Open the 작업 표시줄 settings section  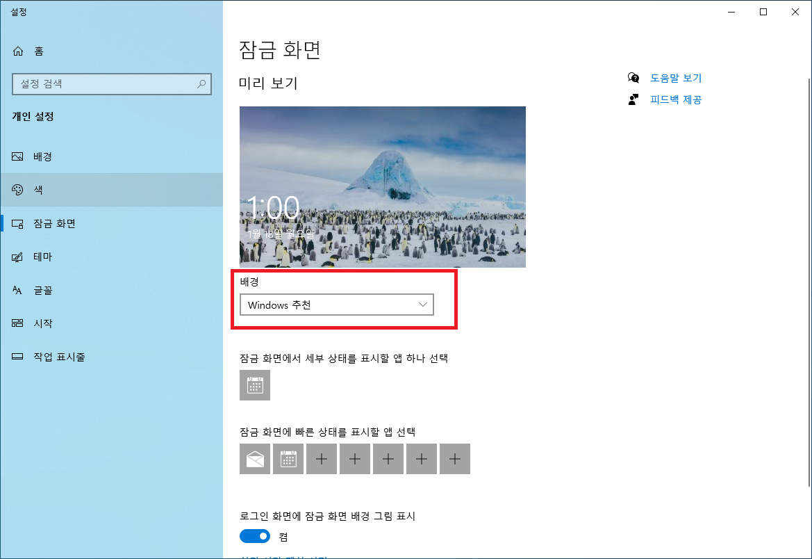tap(112, 357)
